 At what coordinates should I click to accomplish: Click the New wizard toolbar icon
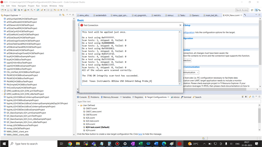[x=2, y=10]
